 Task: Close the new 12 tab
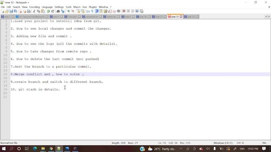(181, 17)
